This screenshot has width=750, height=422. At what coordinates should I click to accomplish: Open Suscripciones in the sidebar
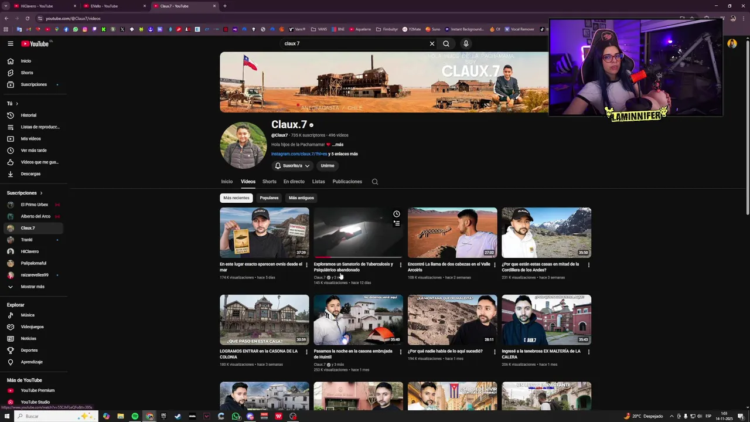(x=33, y=84)
